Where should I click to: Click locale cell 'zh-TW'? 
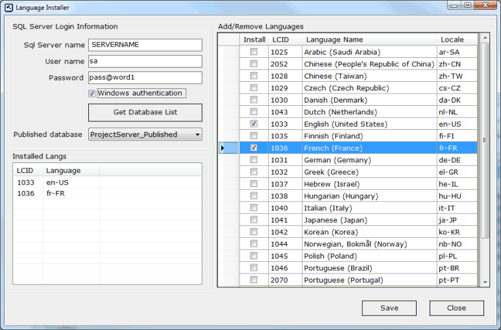tap(457, 76)
